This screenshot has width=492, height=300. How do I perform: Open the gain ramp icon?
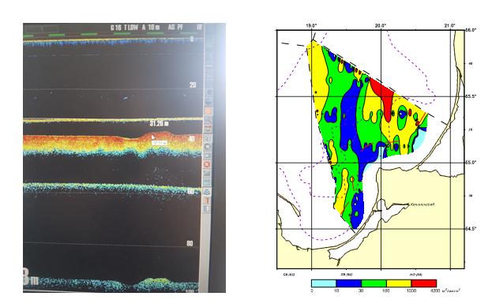tap(207, 173)
